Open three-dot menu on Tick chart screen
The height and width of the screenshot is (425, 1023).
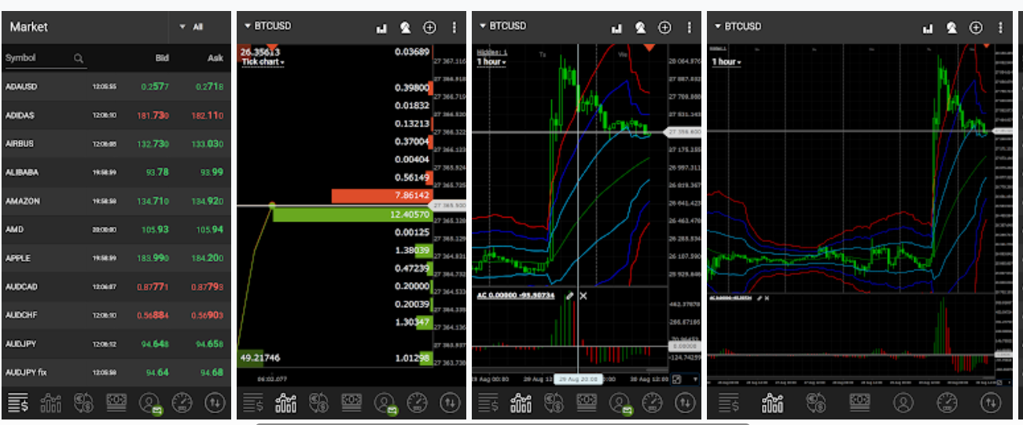tap(454, 27)
